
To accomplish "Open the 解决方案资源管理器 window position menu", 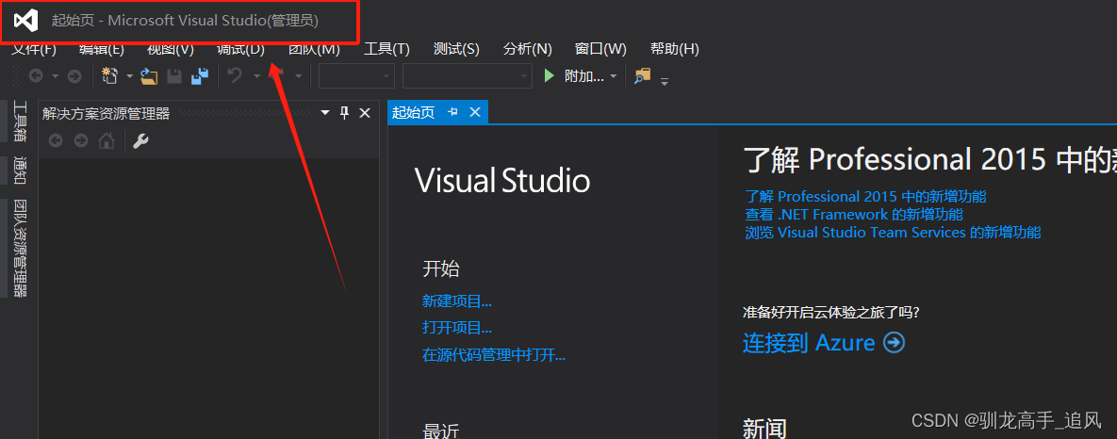I will pyautogui.click(x=325, y=112).
